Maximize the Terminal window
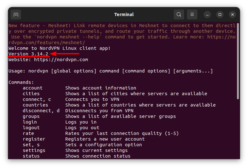This screenshot has height=168, width=248. point(220,14)
